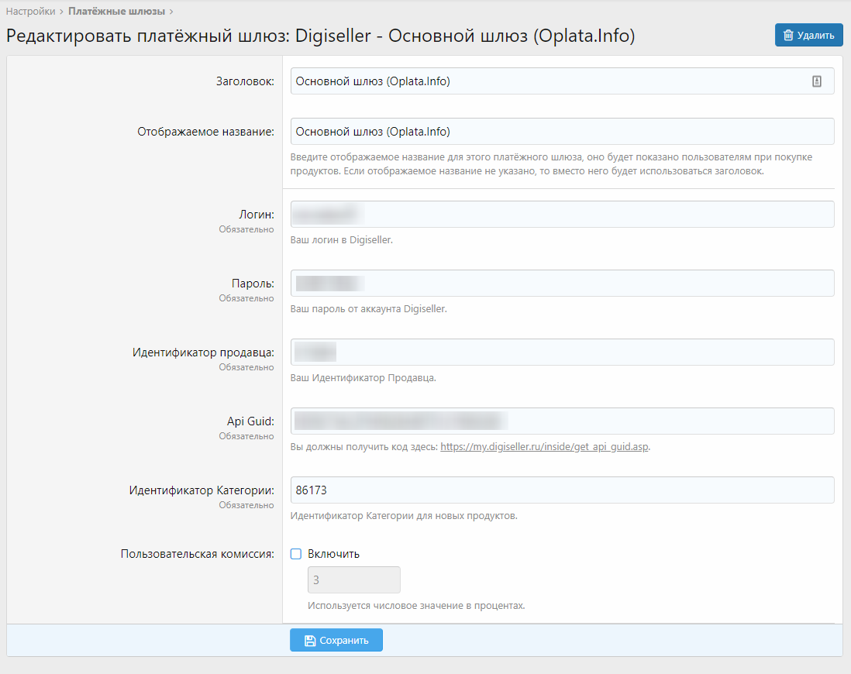Focus the Отображаемое название input field

[x=562, y=132]
